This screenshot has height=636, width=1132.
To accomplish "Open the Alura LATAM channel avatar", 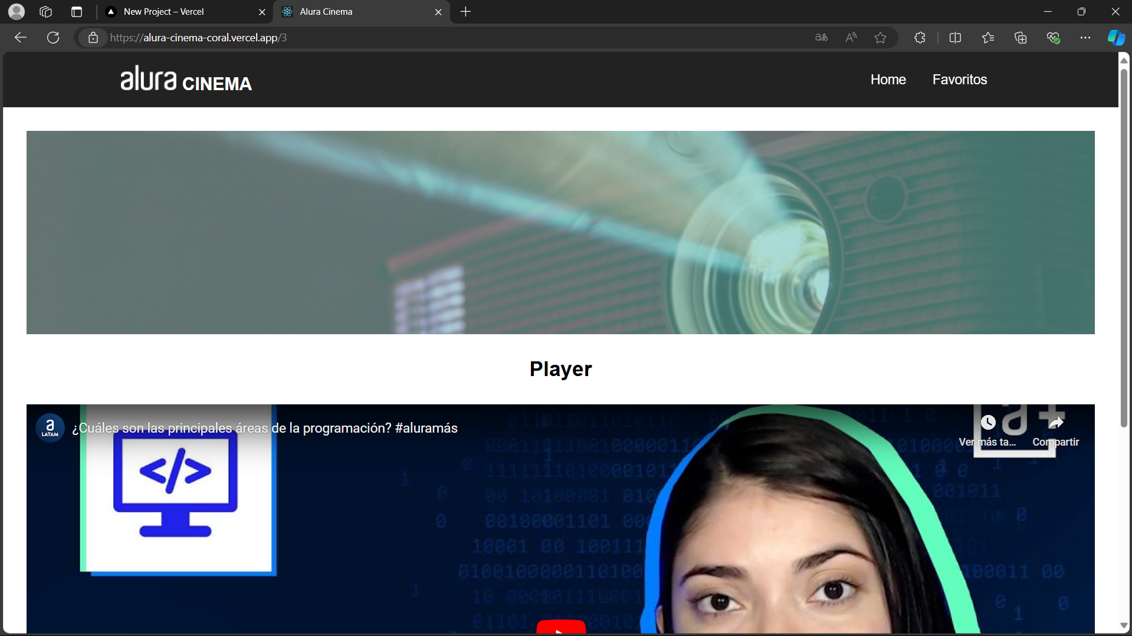I will (x=50, y=428).
